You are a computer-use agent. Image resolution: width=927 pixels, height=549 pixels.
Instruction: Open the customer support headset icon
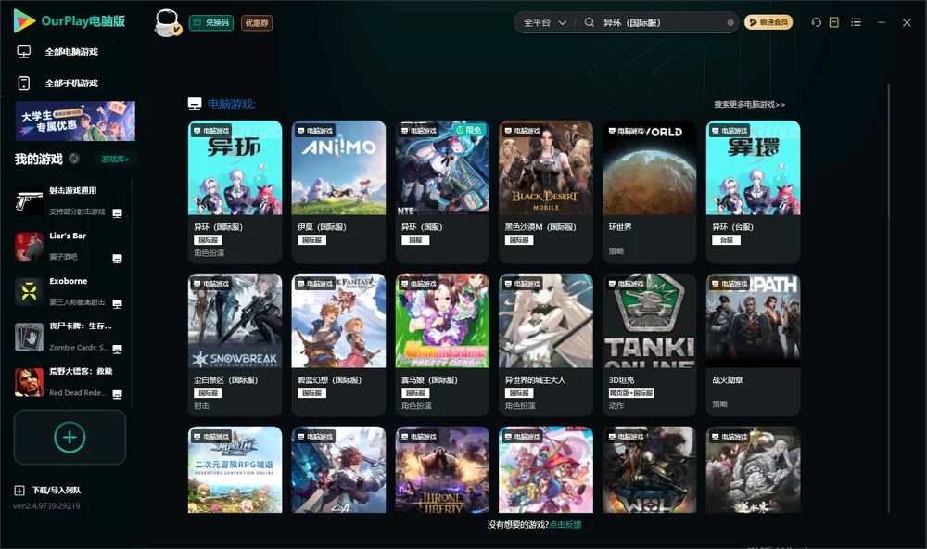817,22
